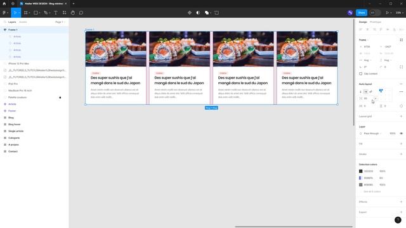The height and width of the screenshot is (228, 406).
Task: Select the Atelier WEB DESIGN file tab
Action: pyautogui.click(x=44, y=4)
